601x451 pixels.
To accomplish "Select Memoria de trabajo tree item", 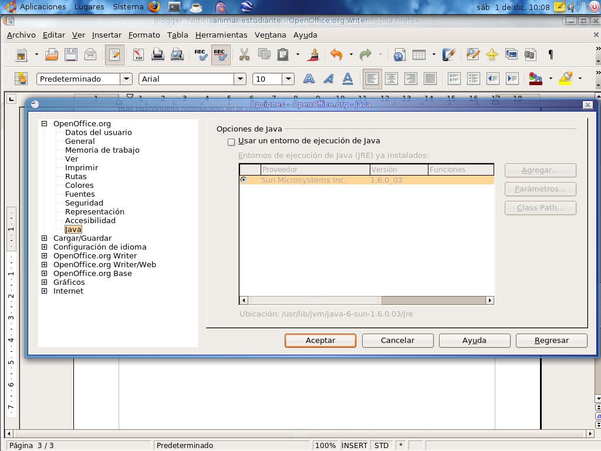I will click(102, 150).
